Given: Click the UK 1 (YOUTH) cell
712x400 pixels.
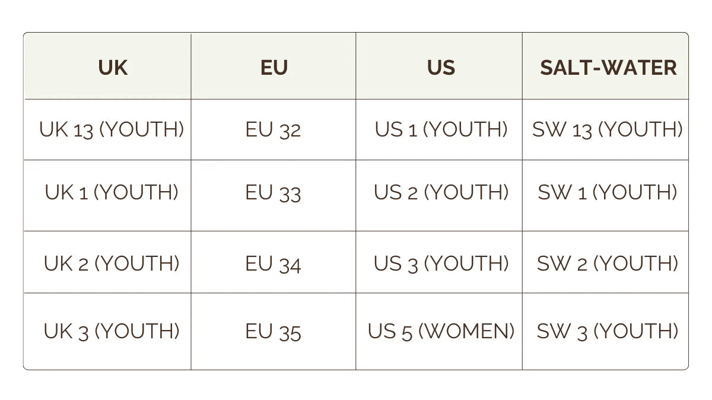Looking at the screenshot, I should (x=112, y=192).
